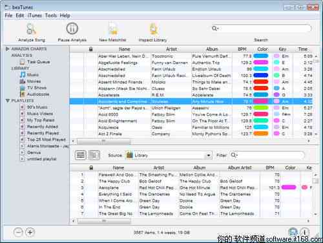The width and height of the screenshot is (323, 243).
Task: Click the lock column header in top table
Action: 91,49
